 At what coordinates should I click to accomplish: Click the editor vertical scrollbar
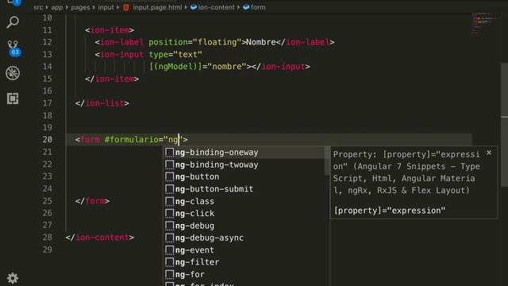click(504, 125)
